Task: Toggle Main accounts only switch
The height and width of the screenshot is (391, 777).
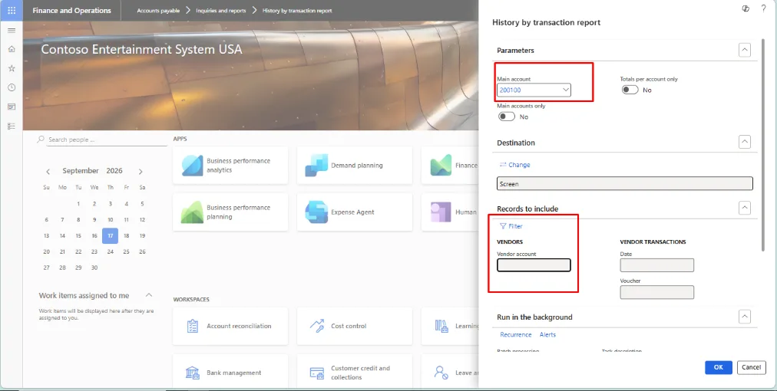Action: 507,117
